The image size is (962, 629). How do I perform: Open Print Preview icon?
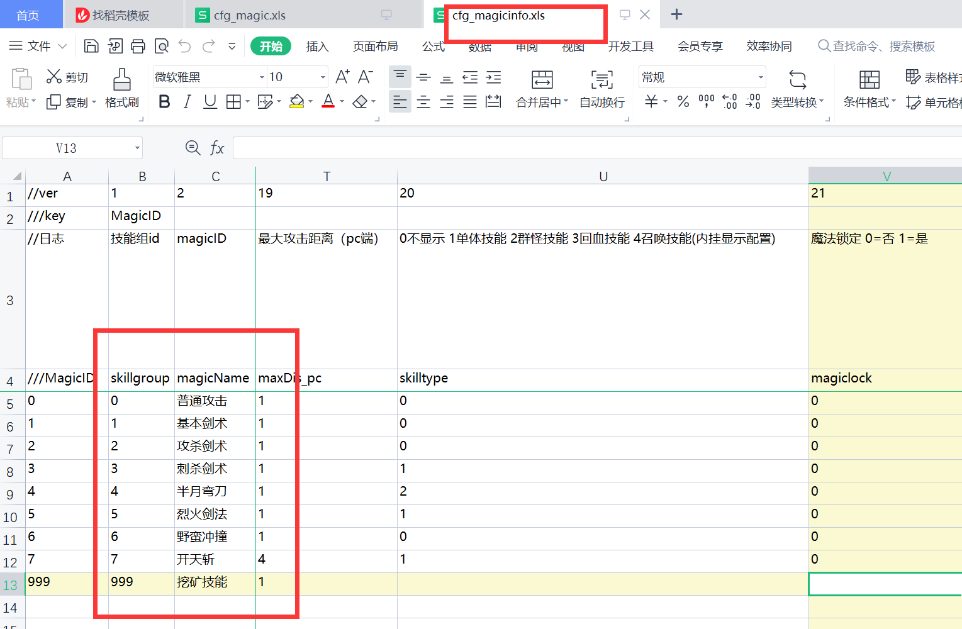click(x=162, y=46)
